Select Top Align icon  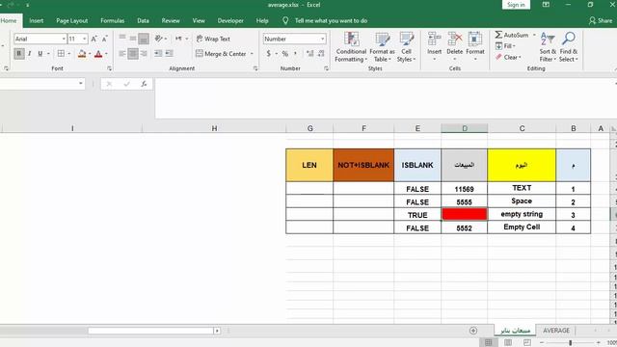(x=122, y=39)
